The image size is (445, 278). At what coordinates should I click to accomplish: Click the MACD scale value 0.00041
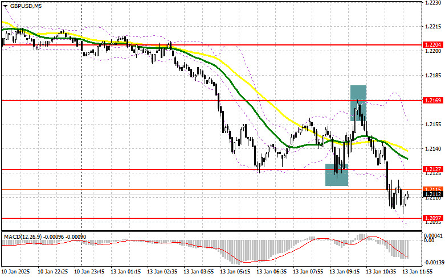pyautogui.click(x=433, y=235)
